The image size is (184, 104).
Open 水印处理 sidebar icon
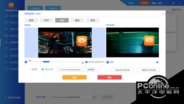point(6,42)
